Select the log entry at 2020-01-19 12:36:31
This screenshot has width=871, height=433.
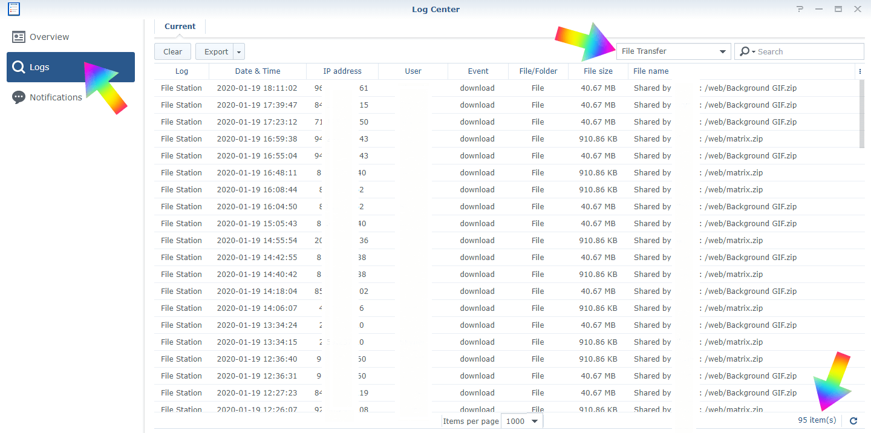pyautogui.click(x=506, y=376)
